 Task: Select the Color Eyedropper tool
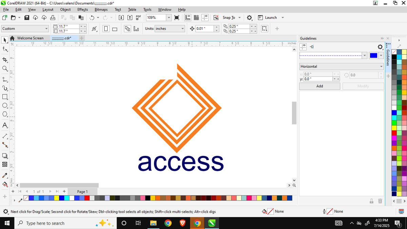pyautogui.click(x=5, y=175)
